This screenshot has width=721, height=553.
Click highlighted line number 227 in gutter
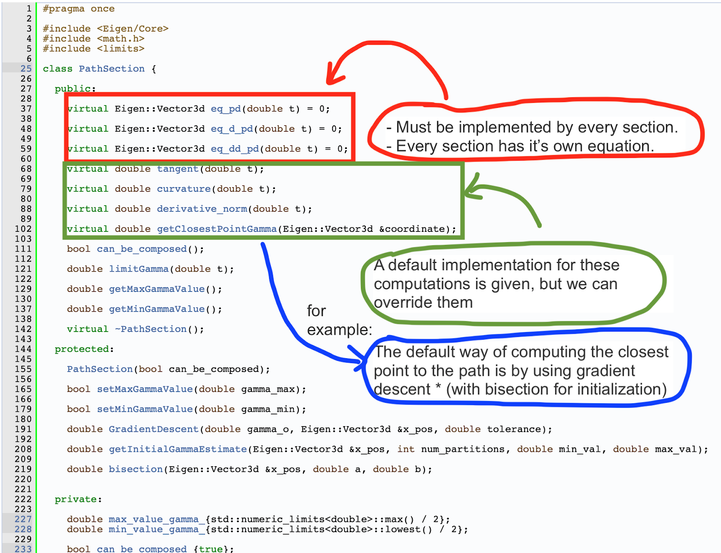(x=23, y=519)
